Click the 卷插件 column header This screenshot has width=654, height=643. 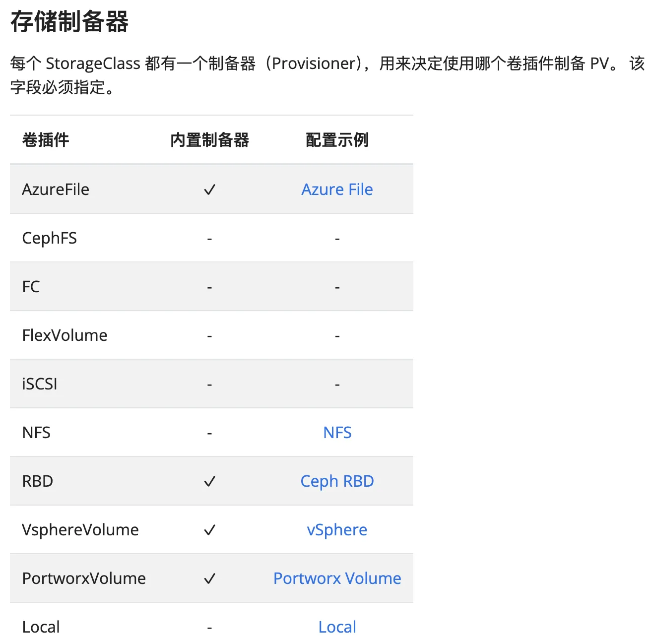point(46,140)
